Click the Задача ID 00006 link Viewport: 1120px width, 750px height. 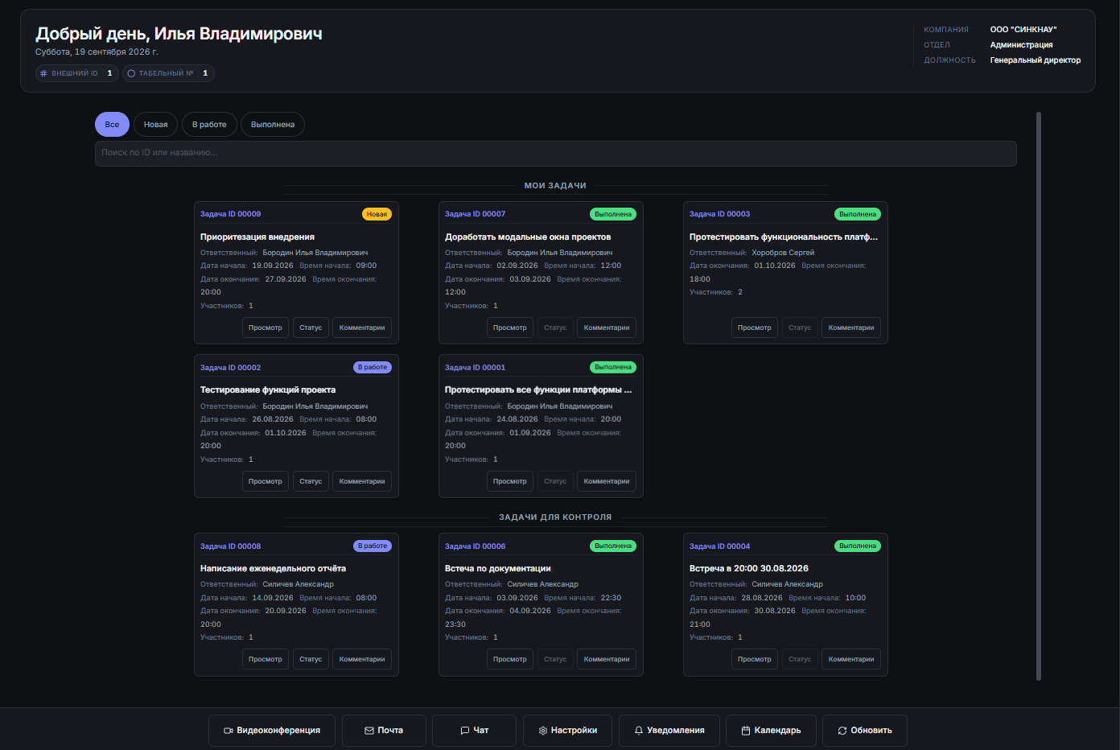pyautogui.click(x=476, y=546)
